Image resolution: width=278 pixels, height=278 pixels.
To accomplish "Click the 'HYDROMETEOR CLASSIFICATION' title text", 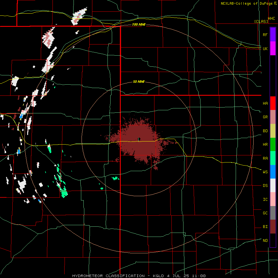I will [x=108, y=276].
